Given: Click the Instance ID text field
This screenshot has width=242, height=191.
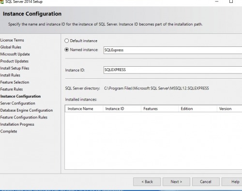Looking at the screenshot, I should coord(173,70).
